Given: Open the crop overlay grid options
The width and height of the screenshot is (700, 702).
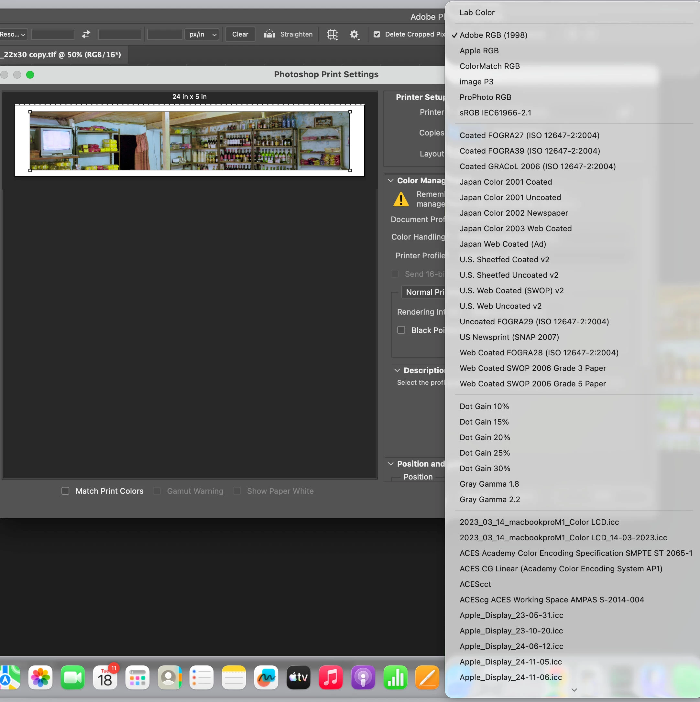Looking at the screenshot, I should tap(332, 34).
